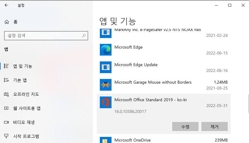Viewport: 249px width, 143px height.
Task: Click the date 2022-06-16
Action: [217, 70]
